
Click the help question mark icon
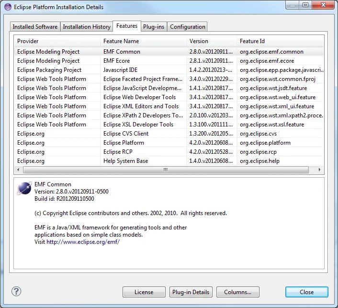(16, 291)
